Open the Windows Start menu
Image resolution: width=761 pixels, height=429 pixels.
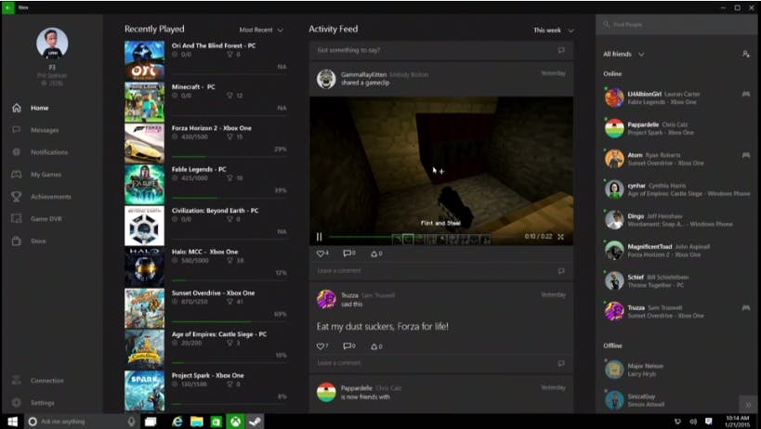pyautogui.click(x=13, y=422)
